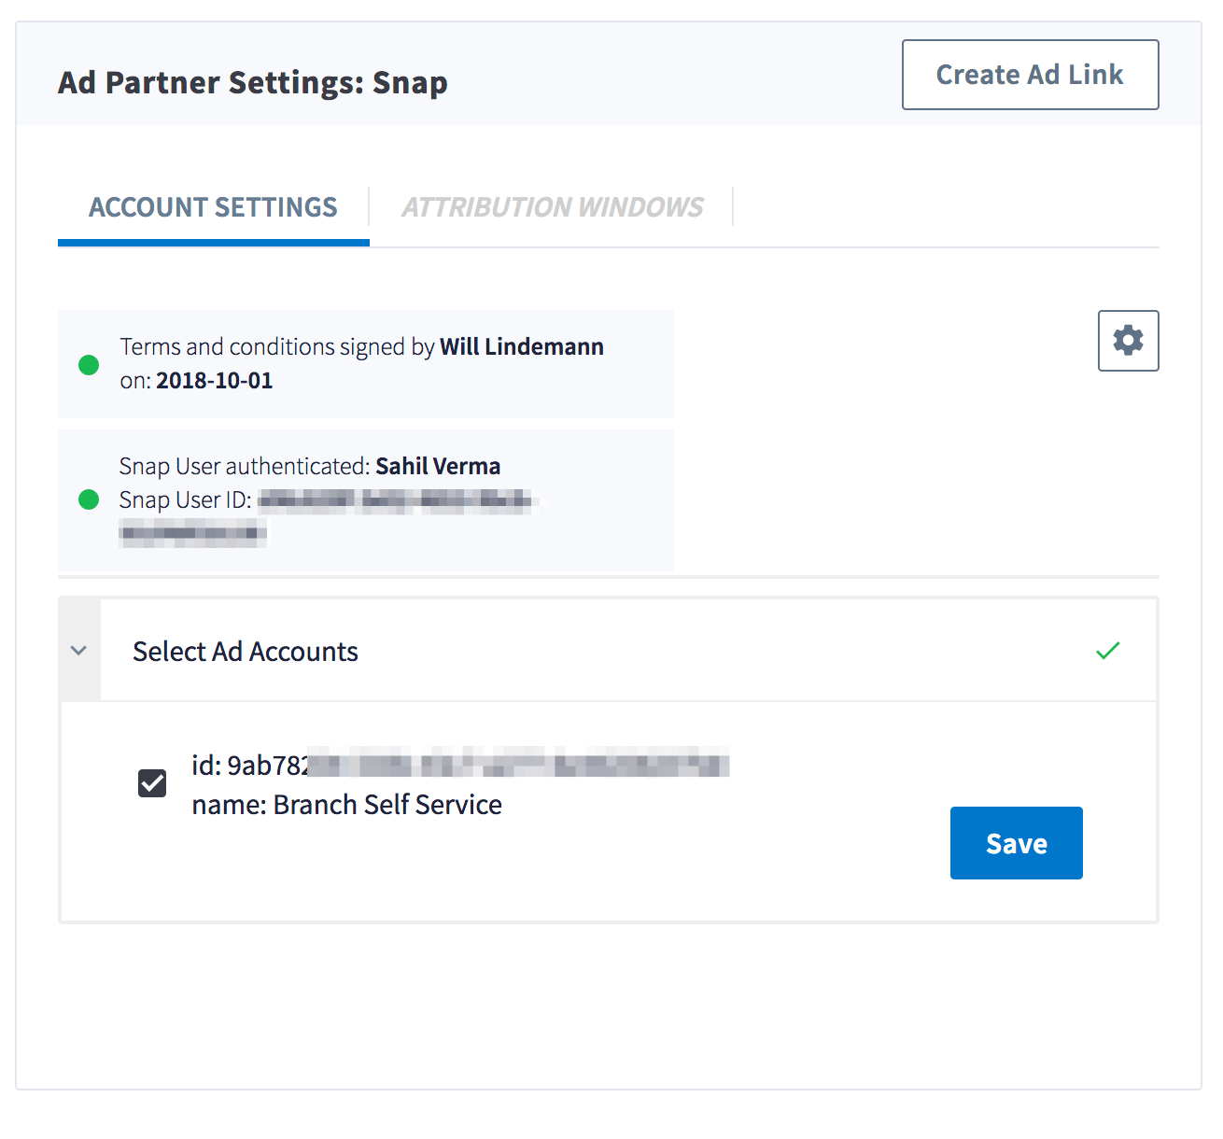Click the blurred Snap User ID value
Screen dimensions: 1223x1139
tap(395, 501)
